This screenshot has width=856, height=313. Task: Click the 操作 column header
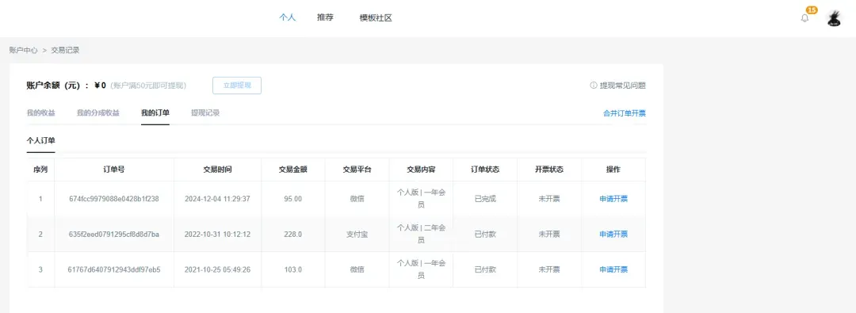click(x=613, y=170)
